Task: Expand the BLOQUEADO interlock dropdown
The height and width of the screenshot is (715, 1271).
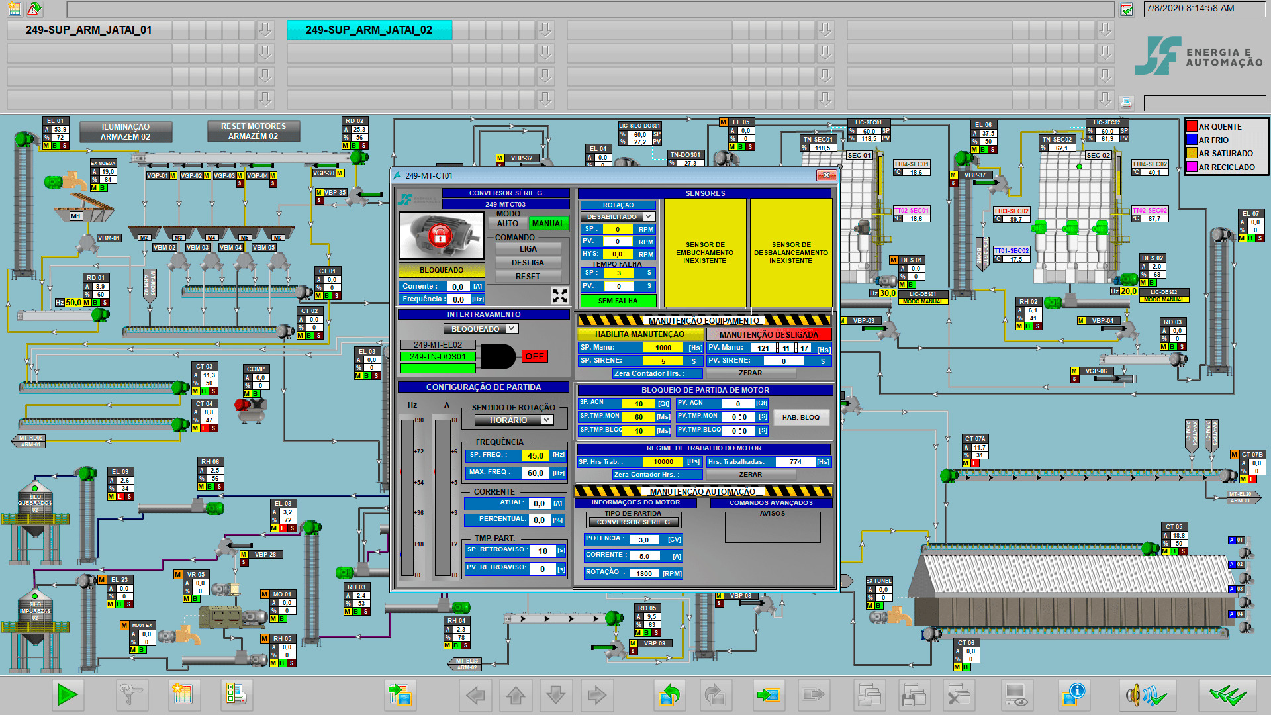Action: (481, 329)
